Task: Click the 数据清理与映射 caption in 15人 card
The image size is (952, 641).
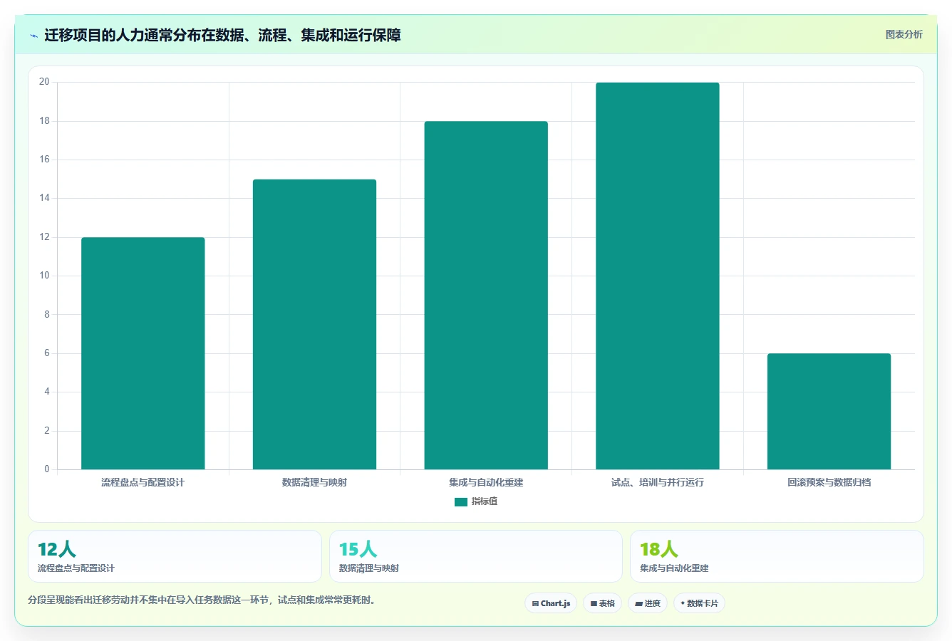Action: click(x=369, y=568)
